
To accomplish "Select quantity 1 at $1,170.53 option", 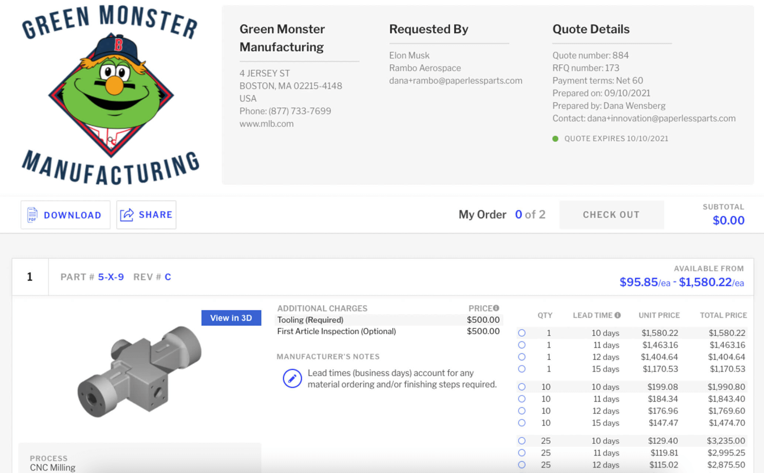I will pos(522,369).
